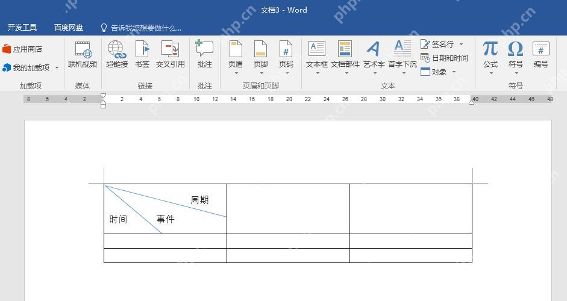Expand the 页脚 dropdown arrow
The image size is (567, 301).
262,73
